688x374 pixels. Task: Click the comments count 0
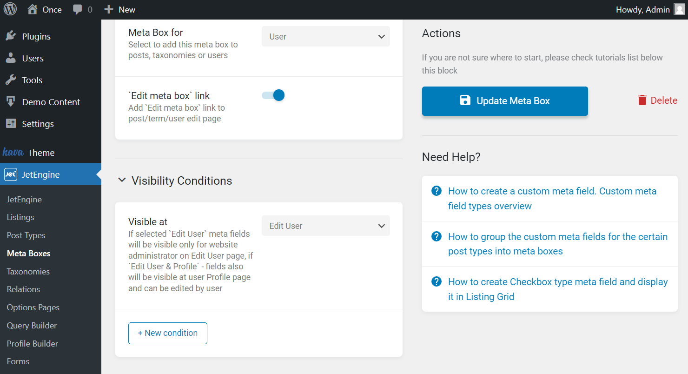[90, 9]
